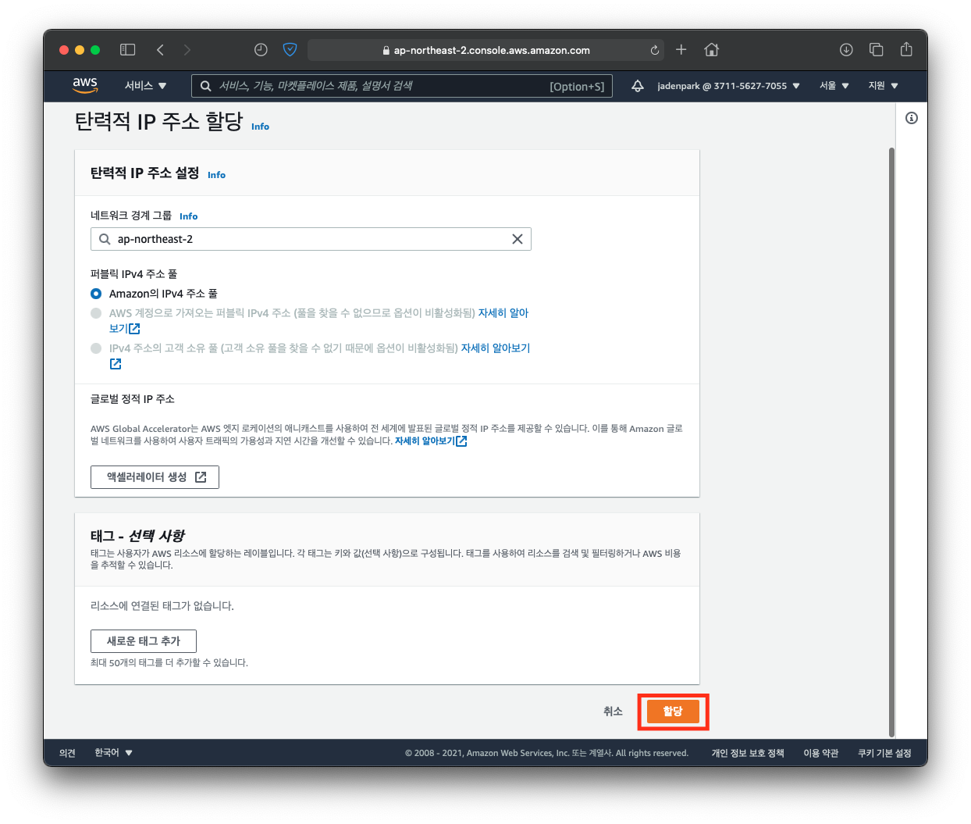Expand the 지원 support dropdown
This screenshot has height=824, width=971.
884,86
